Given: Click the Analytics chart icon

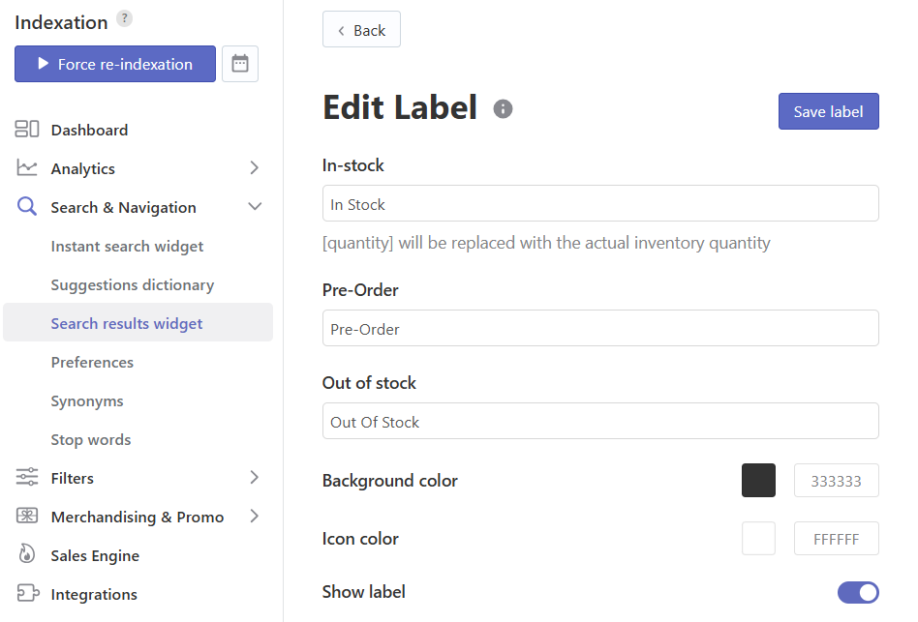Looking at the screenshot, I should [27, 167].
